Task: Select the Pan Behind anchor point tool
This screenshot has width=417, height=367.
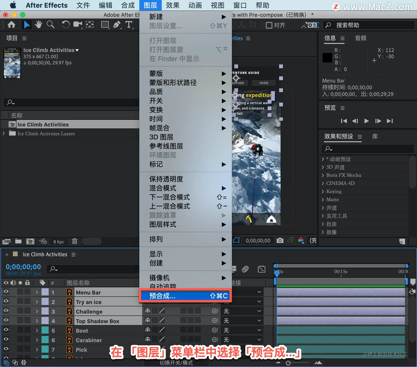Action: (x=90, y=25)
